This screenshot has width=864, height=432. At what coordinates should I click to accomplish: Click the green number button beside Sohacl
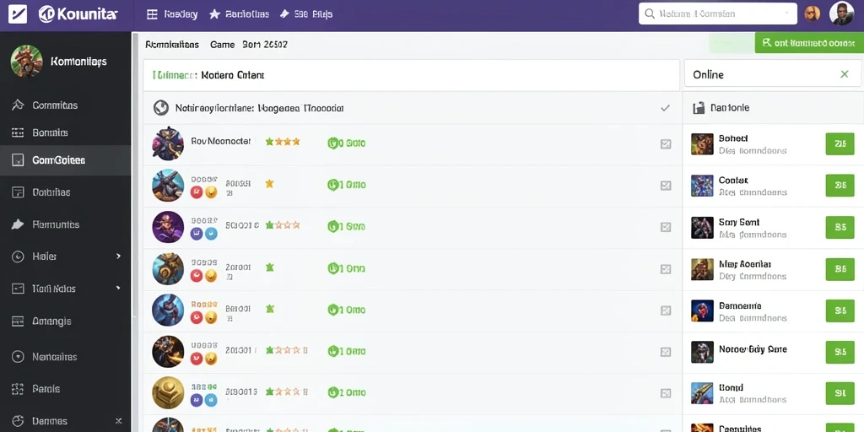840,143
